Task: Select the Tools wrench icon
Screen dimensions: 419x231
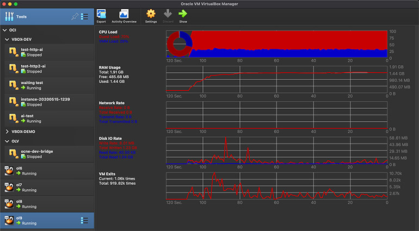Action: pos(9,16)
